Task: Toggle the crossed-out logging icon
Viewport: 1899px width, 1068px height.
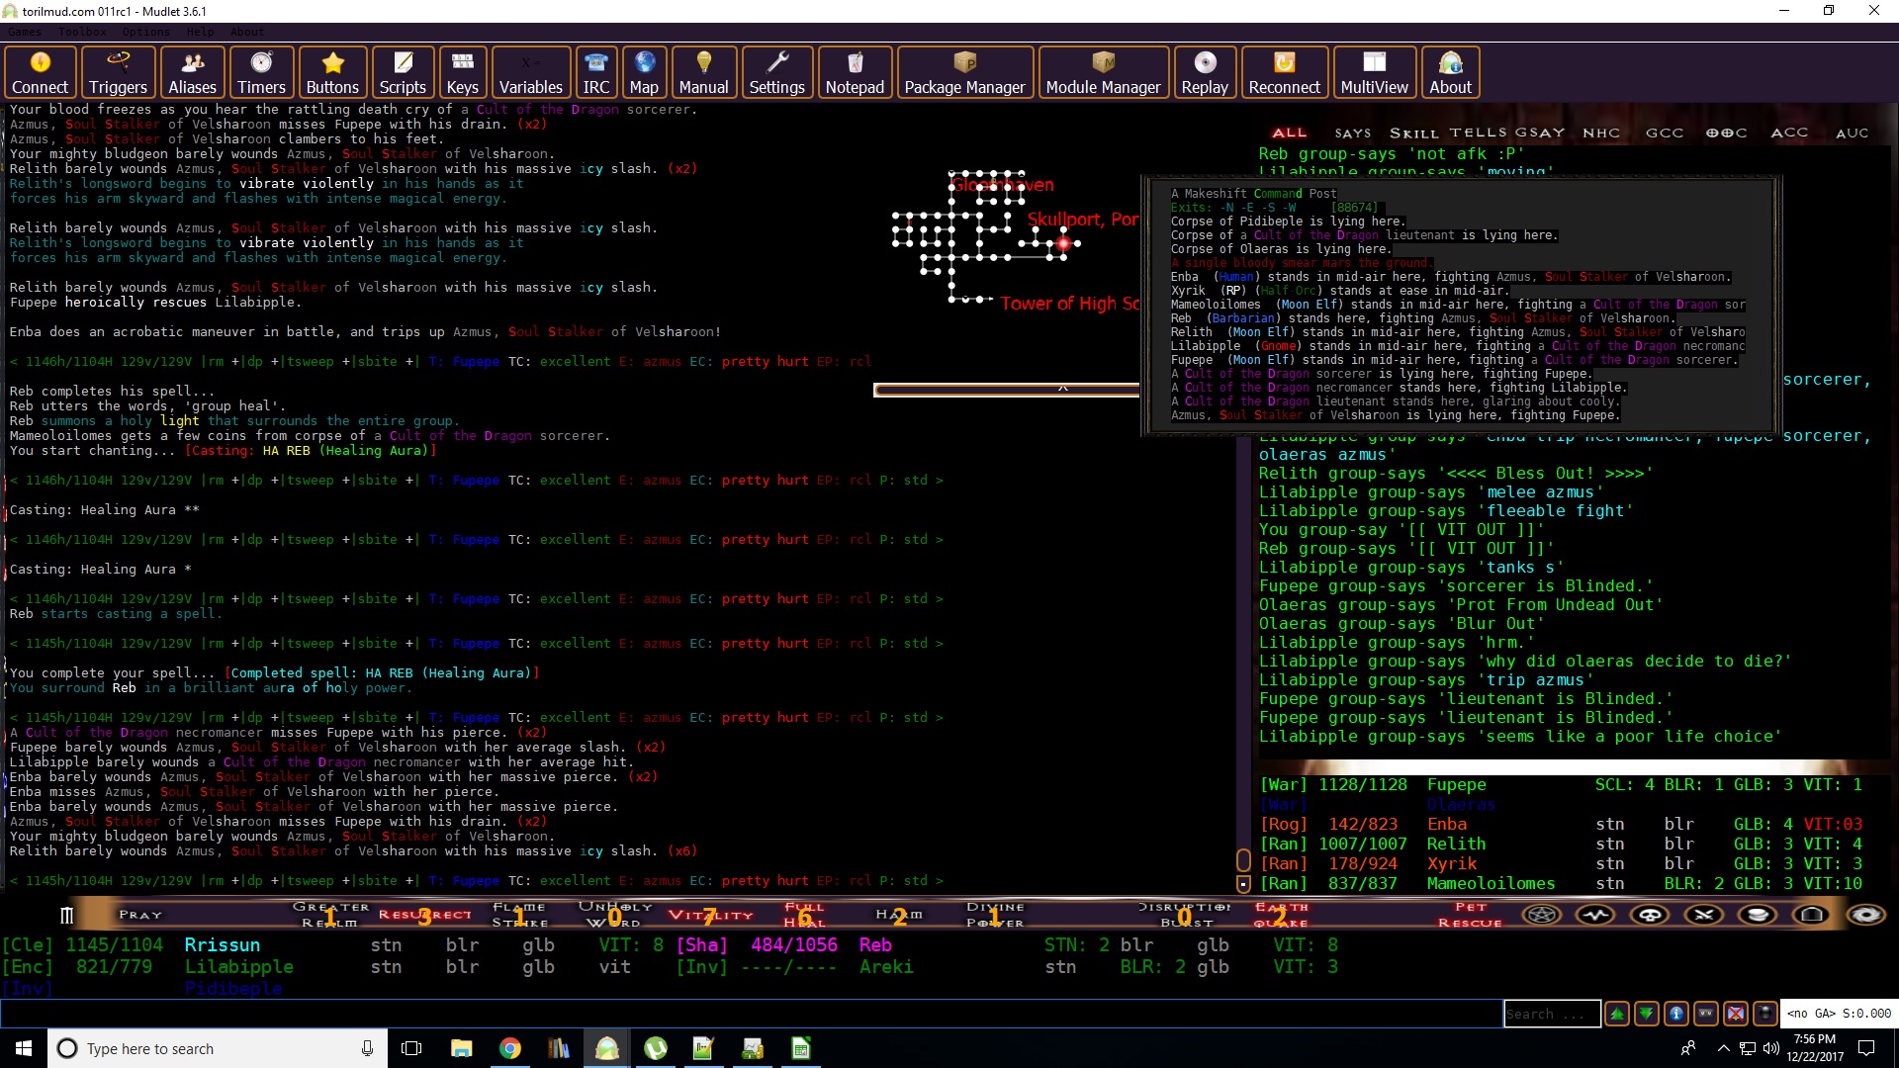Action: (x=1736, y=1014)
